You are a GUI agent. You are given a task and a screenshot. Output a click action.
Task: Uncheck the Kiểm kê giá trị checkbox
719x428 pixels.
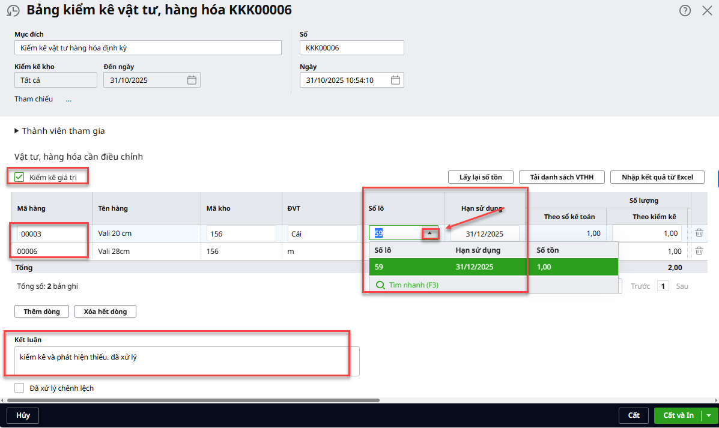19,177
